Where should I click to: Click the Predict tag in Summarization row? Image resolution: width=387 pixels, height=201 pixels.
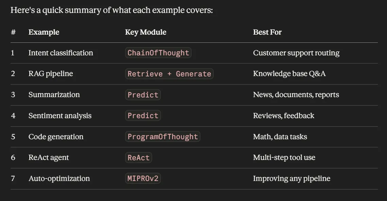(143, 95)
